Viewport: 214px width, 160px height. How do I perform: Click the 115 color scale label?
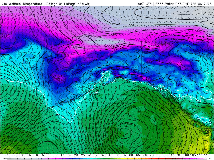(x=207, y=155)
